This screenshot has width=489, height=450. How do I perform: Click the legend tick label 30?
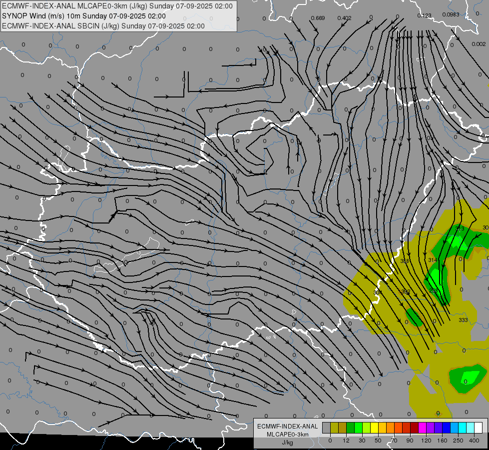(362, 440)
